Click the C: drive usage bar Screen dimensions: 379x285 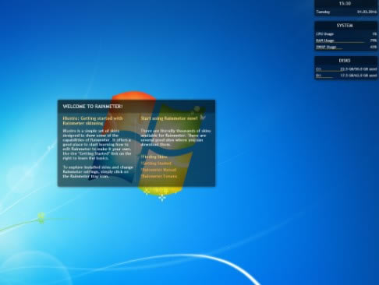click(329, 71)
